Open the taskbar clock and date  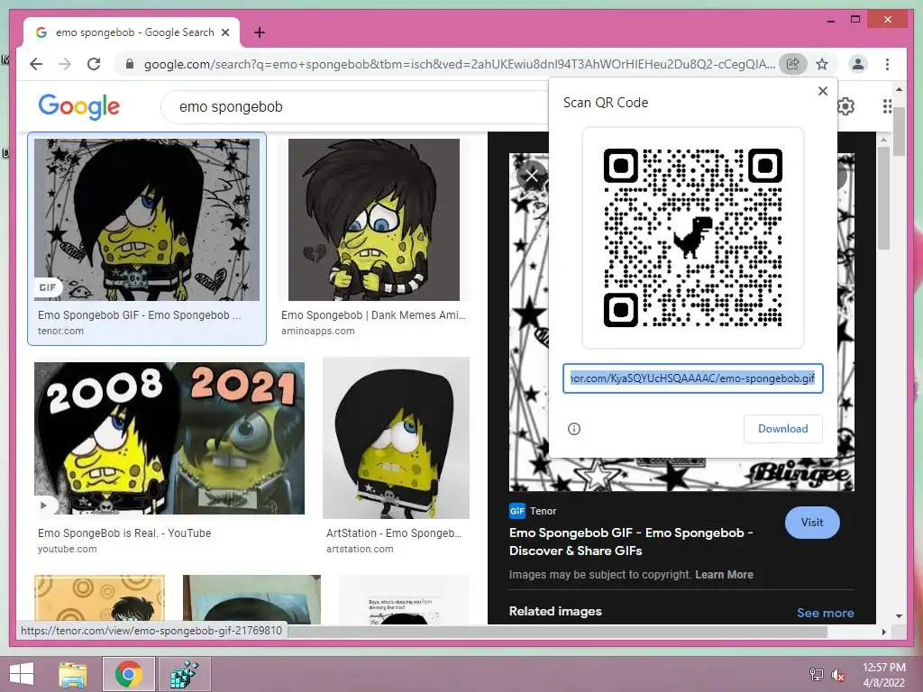883,675
